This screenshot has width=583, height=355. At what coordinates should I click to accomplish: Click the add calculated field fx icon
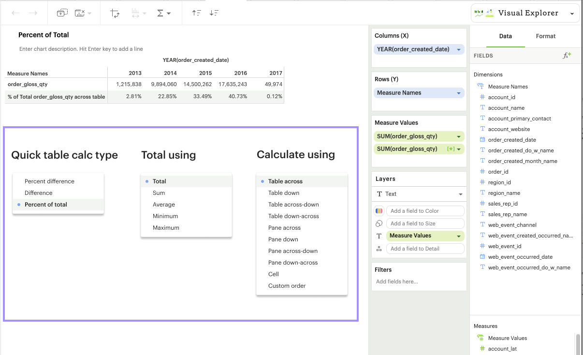click(567, 56)
